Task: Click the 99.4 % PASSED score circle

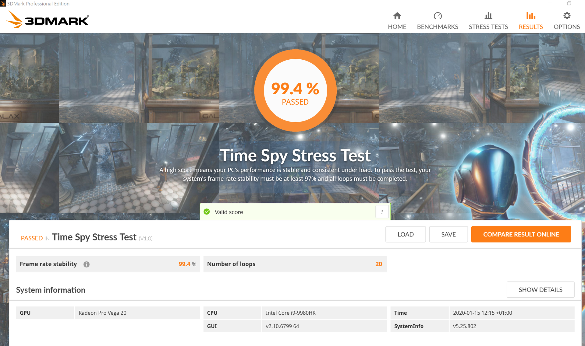Action: (295, 90)
